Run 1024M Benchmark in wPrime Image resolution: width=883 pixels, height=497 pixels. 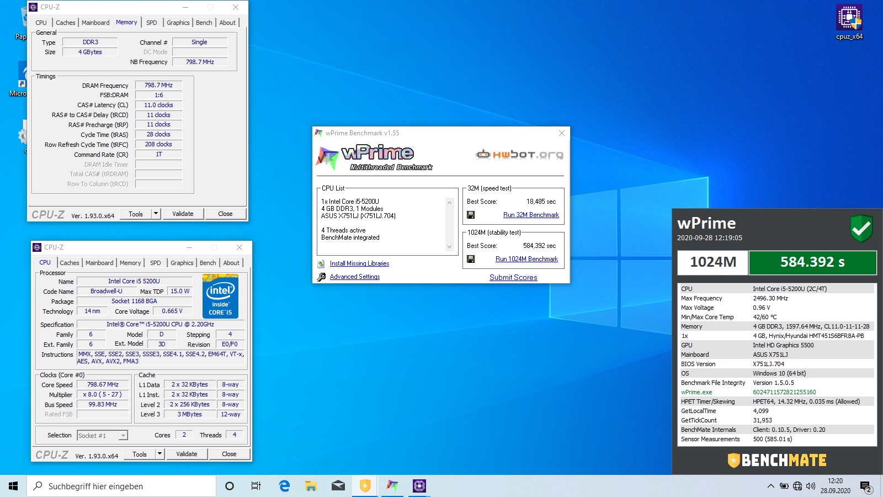pos(526,259)
